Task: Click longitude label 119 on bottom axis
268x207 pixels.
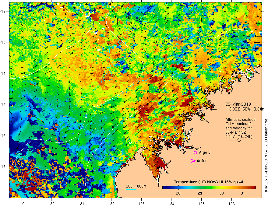Action: point(21,204)
